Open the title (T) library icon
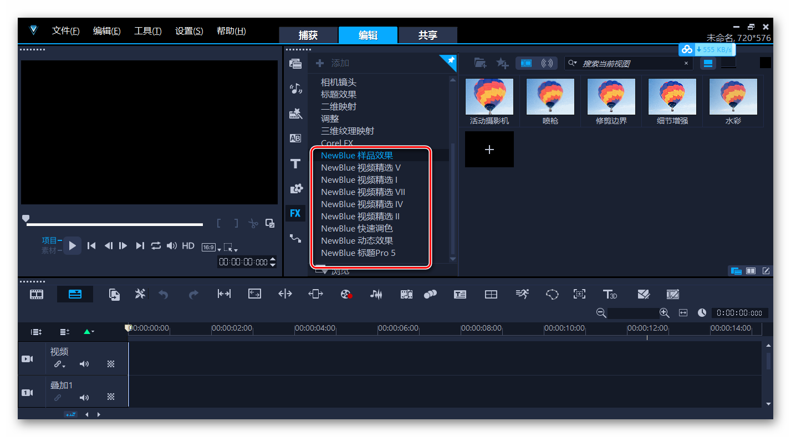Screen dimensions: 791x437 pyautogui.click(x=295, y=163)
